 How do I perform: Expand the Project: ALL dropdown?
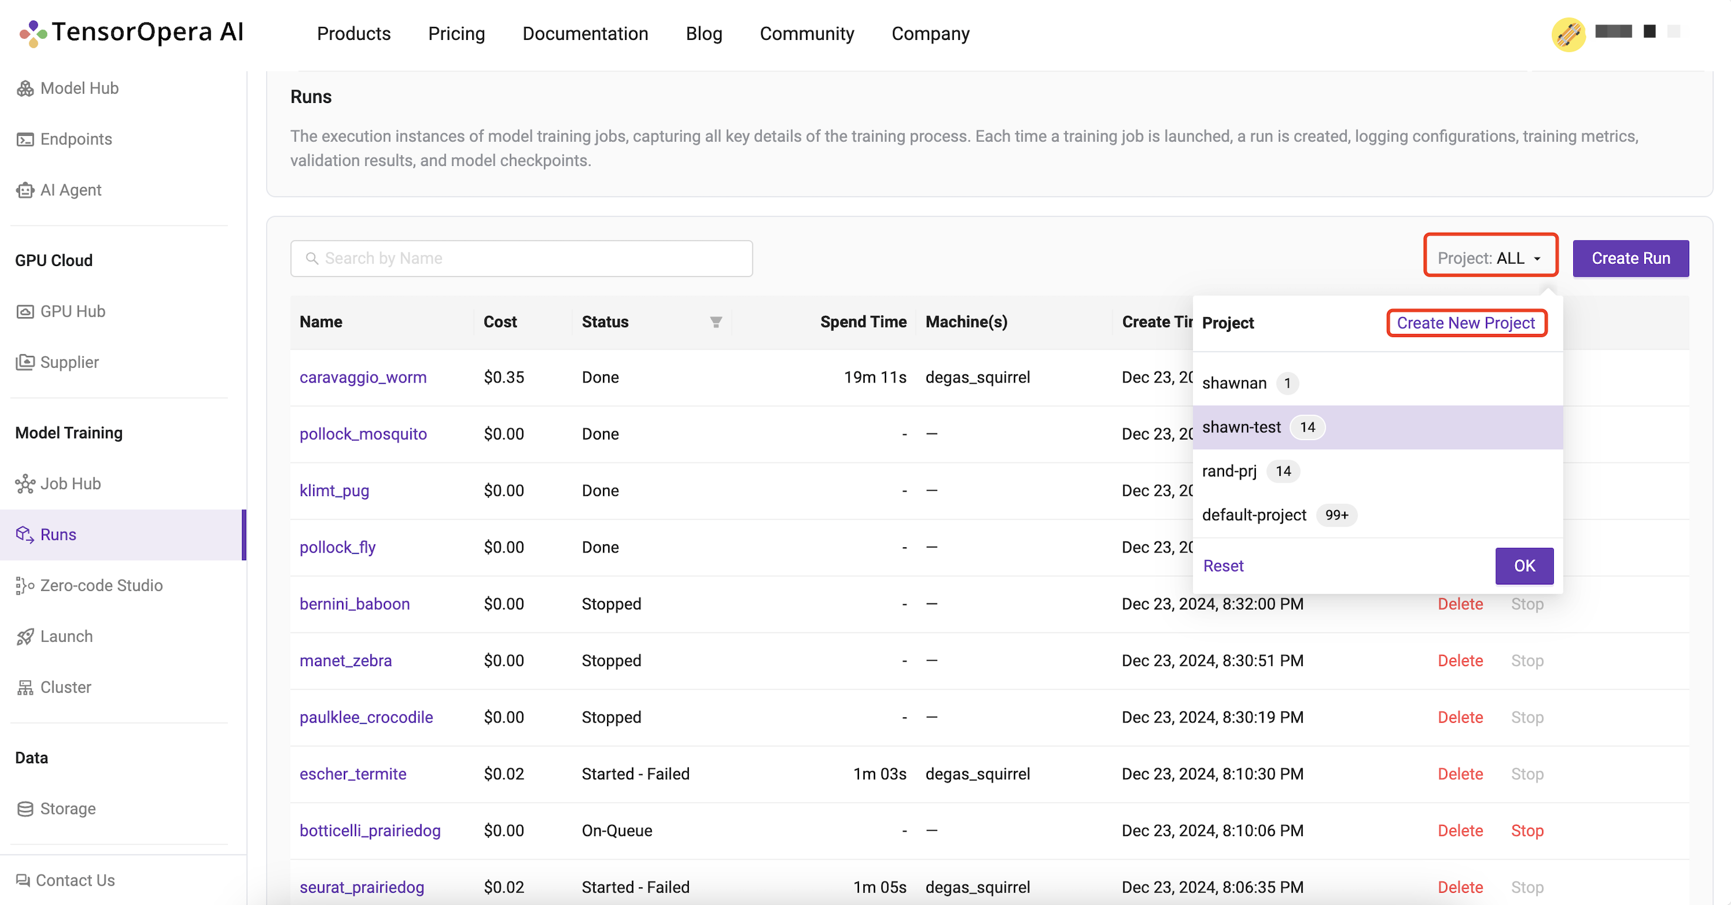1490,258
